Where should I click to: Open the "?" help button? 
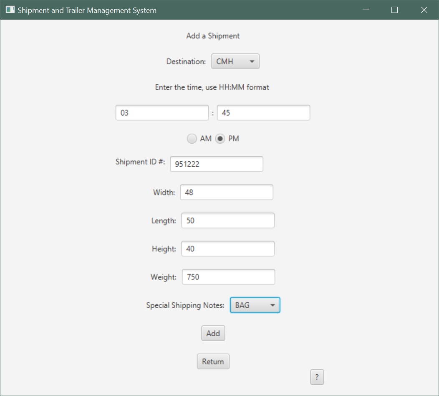pyautogui.click(x=317, y=377)
